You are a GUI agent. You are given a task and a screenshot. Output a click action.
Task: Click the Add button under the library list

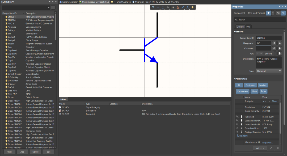coord(22,151)
